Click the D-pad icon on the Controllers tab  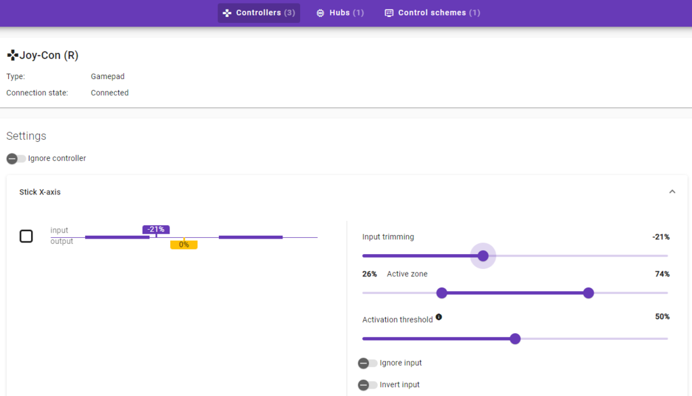(x=226, y=13)
